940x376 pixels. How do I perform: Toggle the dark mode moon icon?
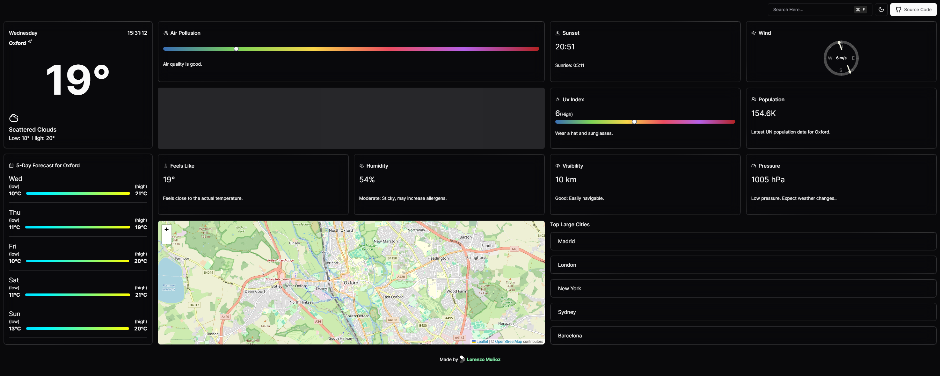(x=881, y=10)
